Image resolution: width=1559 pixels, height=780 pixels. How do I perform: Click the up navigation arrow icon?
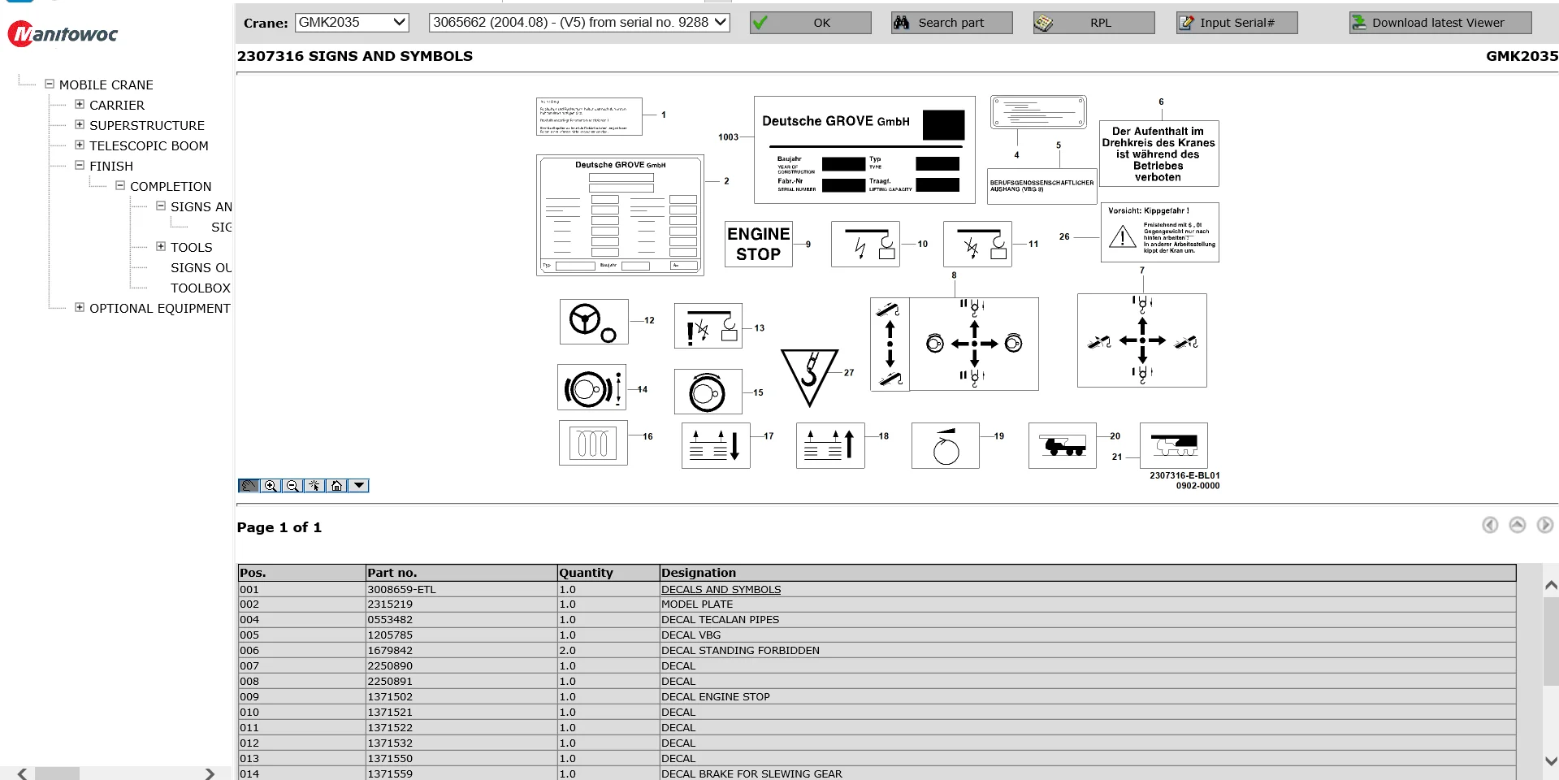1518,525
